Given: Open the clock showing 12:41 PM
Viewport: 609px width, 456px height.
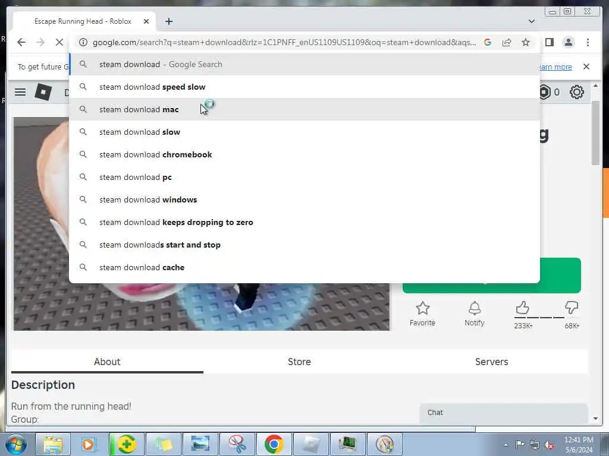Looking at the screenshot, I should point(579,445).
